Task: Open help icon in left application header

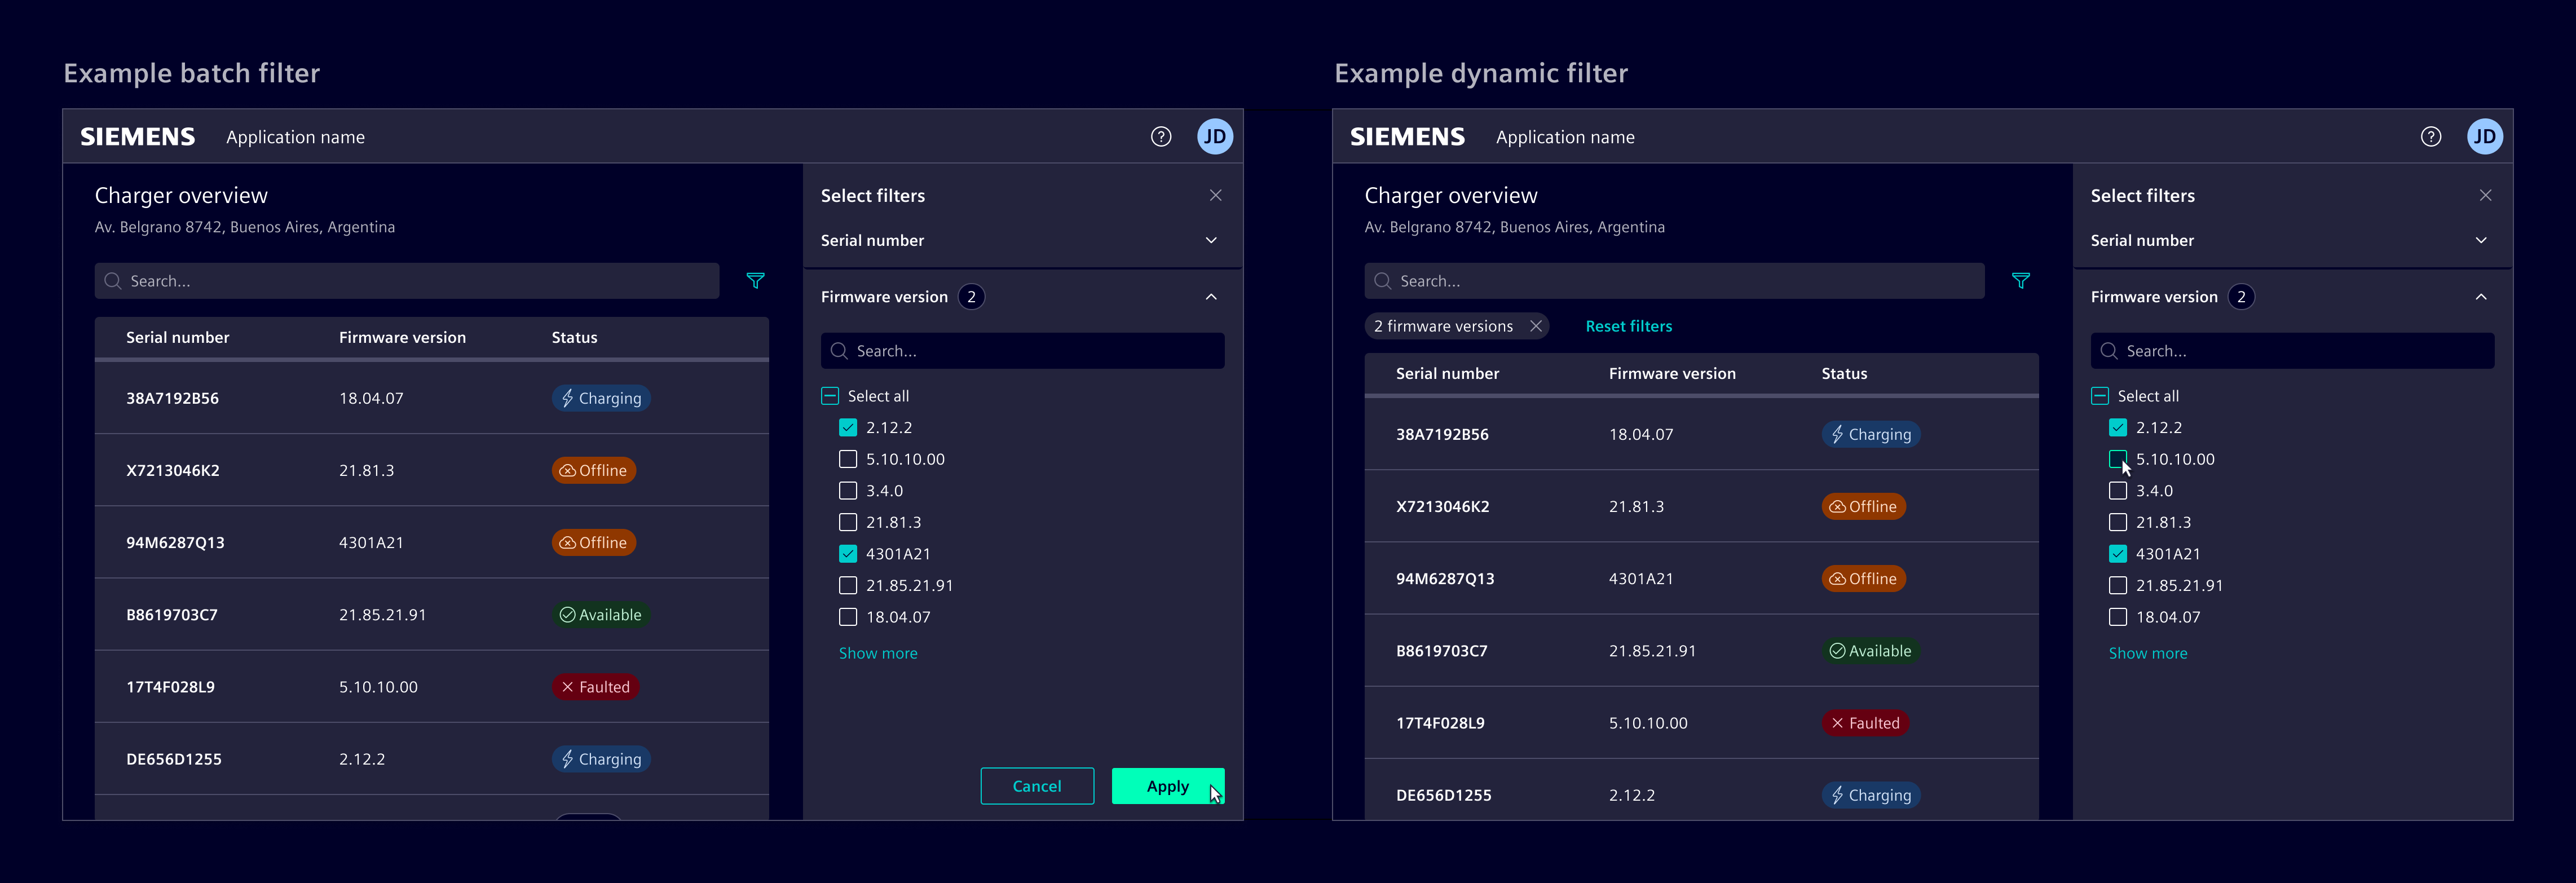Action: coord(1160,137)
